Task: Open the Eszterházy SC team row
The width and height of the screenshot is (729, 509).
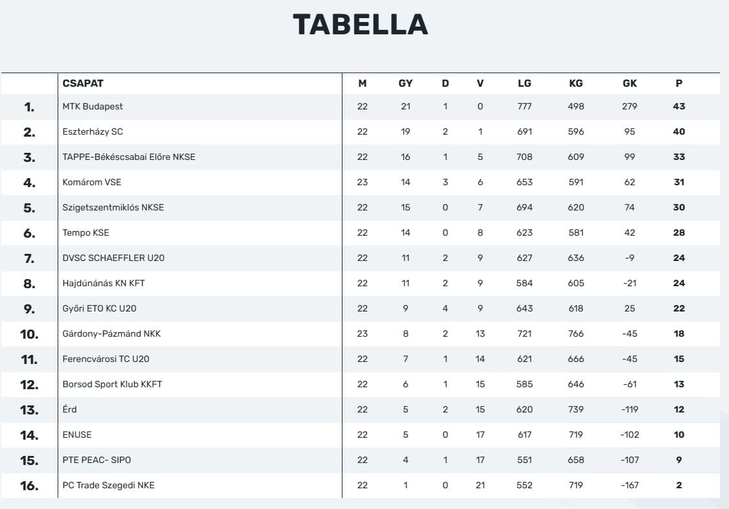Action: click(93, 131)
